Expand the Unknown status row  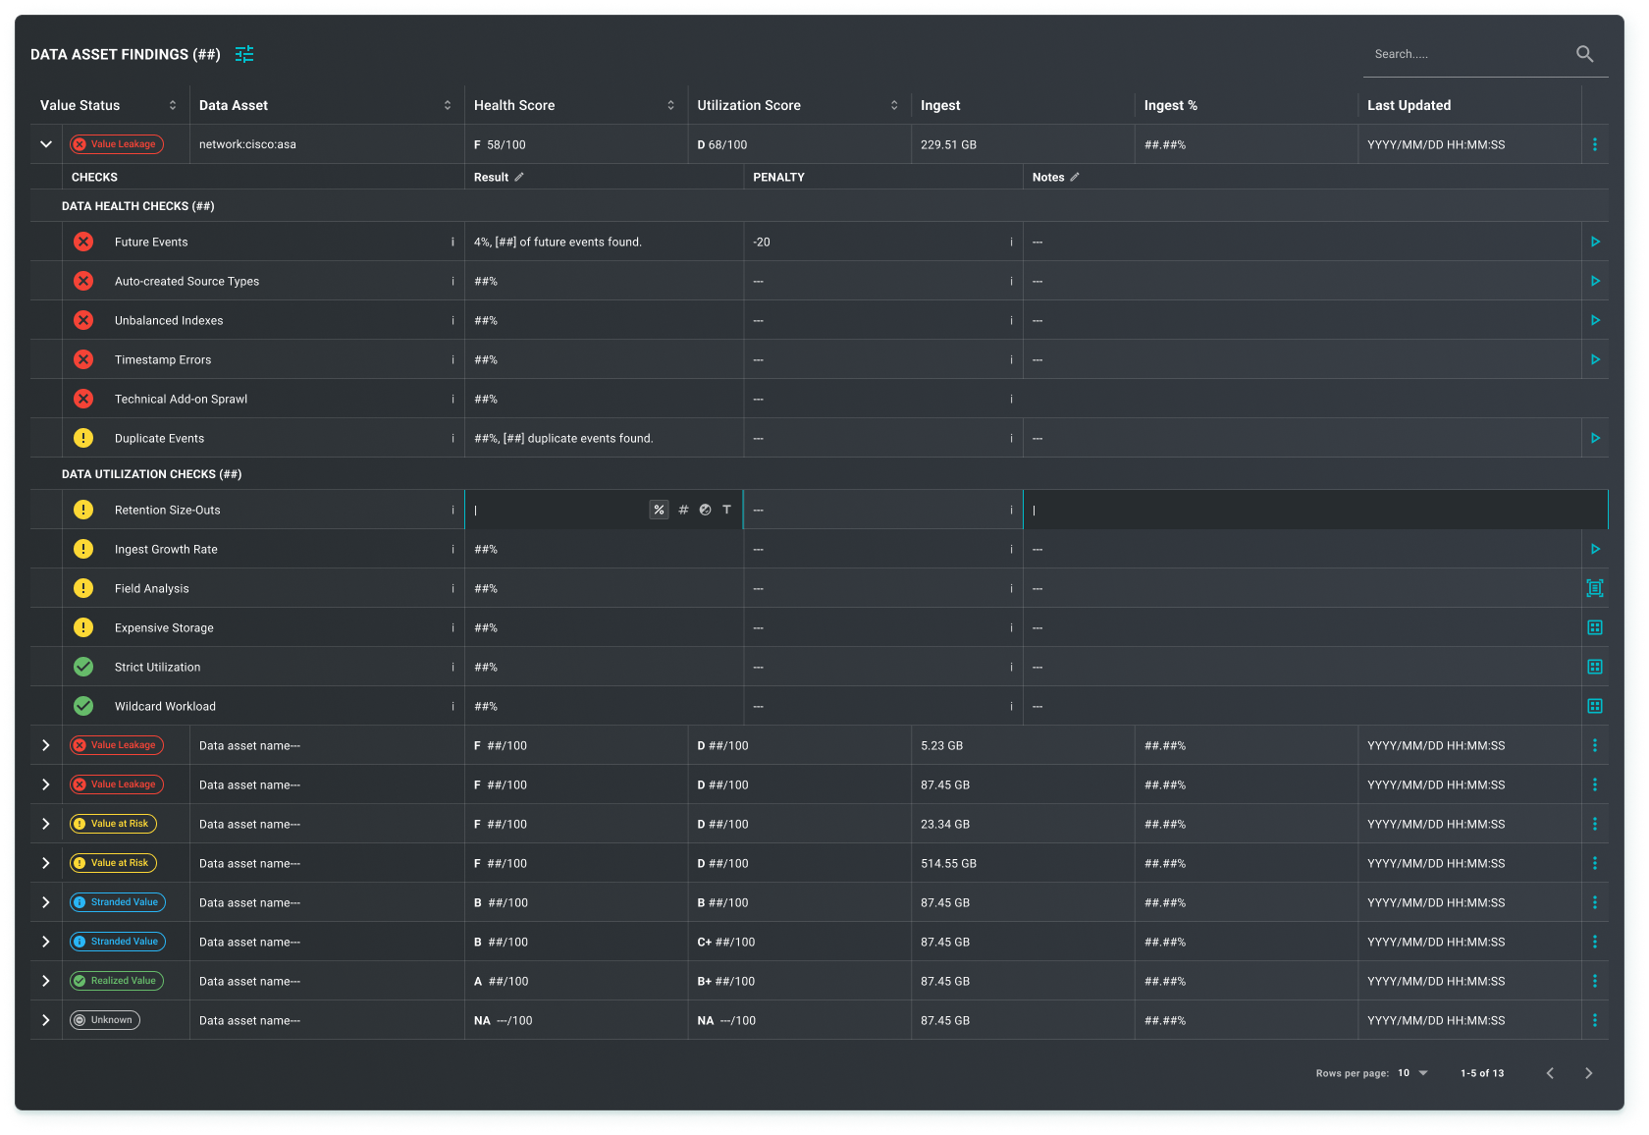coord(46,1020)
